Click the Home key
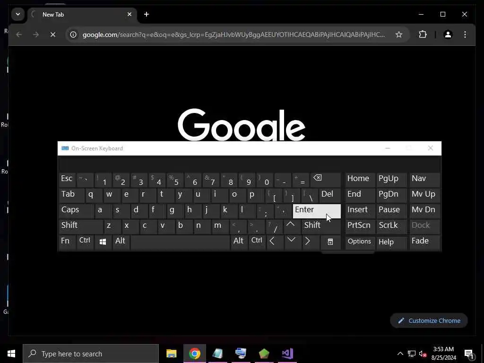This screenshot has width=484, height=363. point(360,179)
